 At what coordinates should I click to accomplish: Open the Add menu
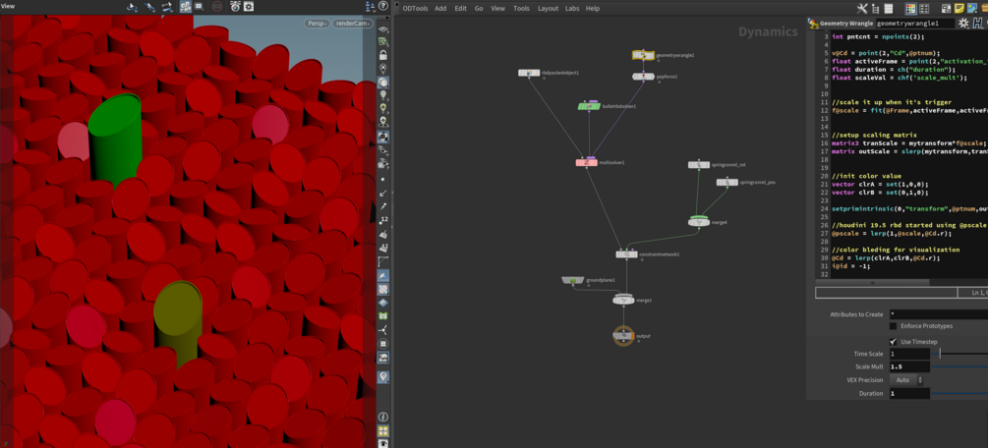click(x=440, y=9)
